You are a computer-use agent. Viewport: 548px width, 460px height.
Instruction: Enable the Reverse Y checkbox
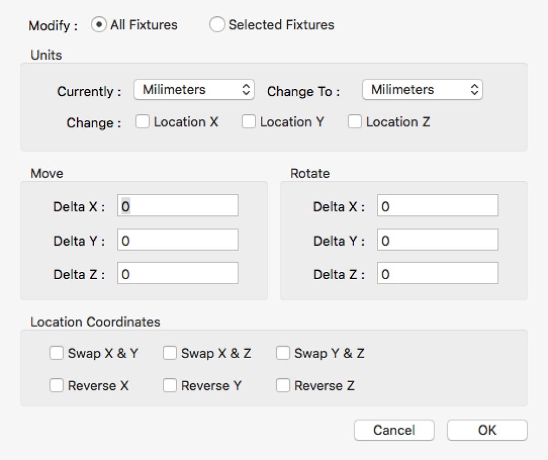tap(170, 386)
